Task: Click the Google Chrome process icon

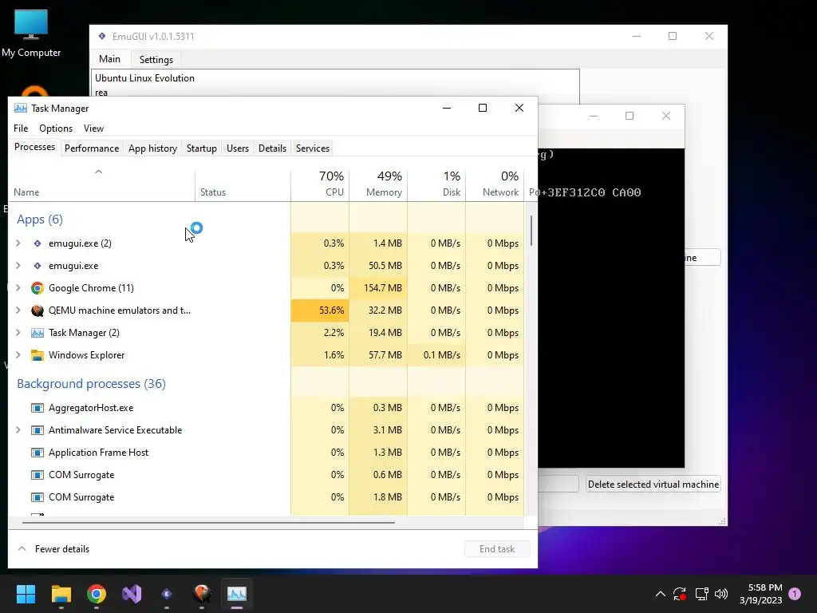Action: (x=37, y=288)
